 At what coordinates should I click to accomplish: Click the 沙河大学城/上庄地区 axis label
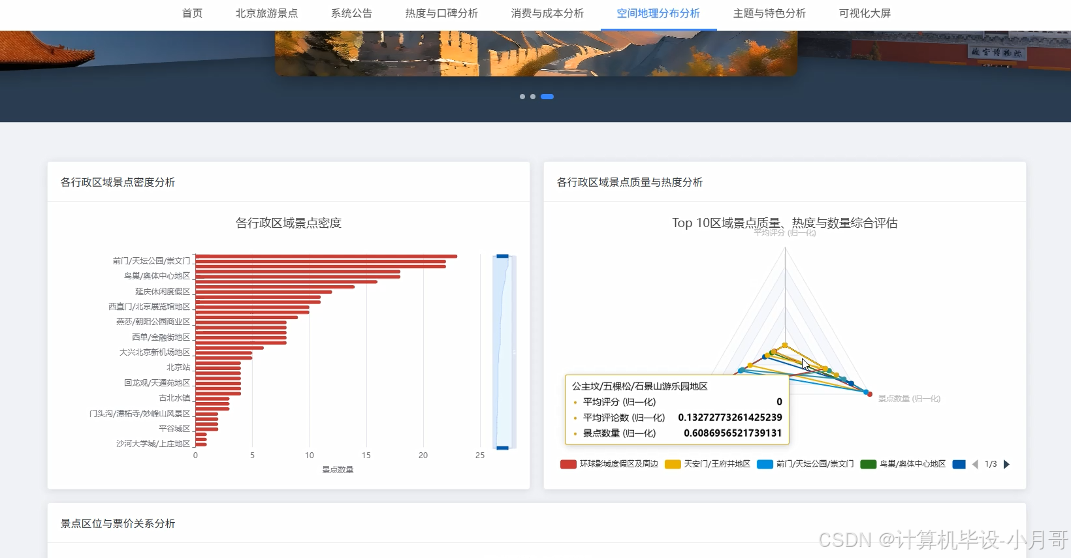point(153,443)
